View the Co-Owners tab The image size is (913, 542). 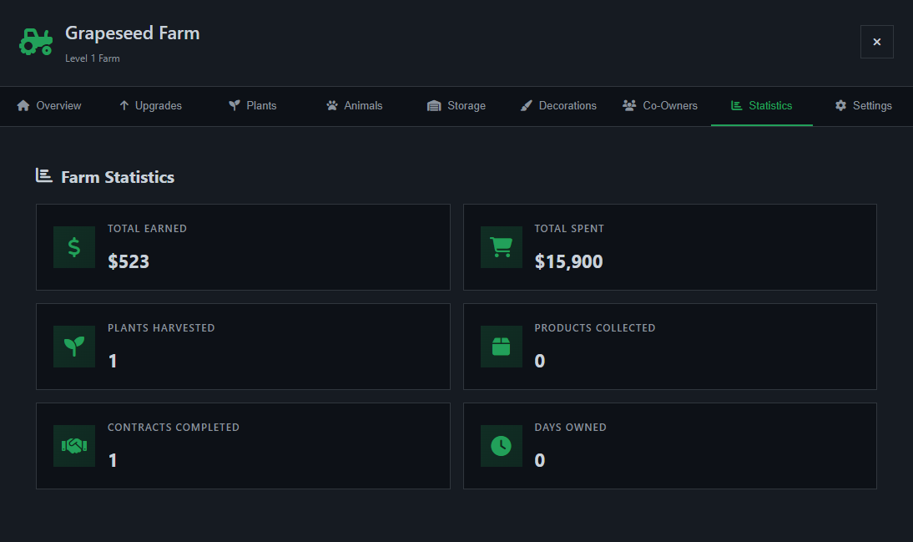[x=660, y=106]
